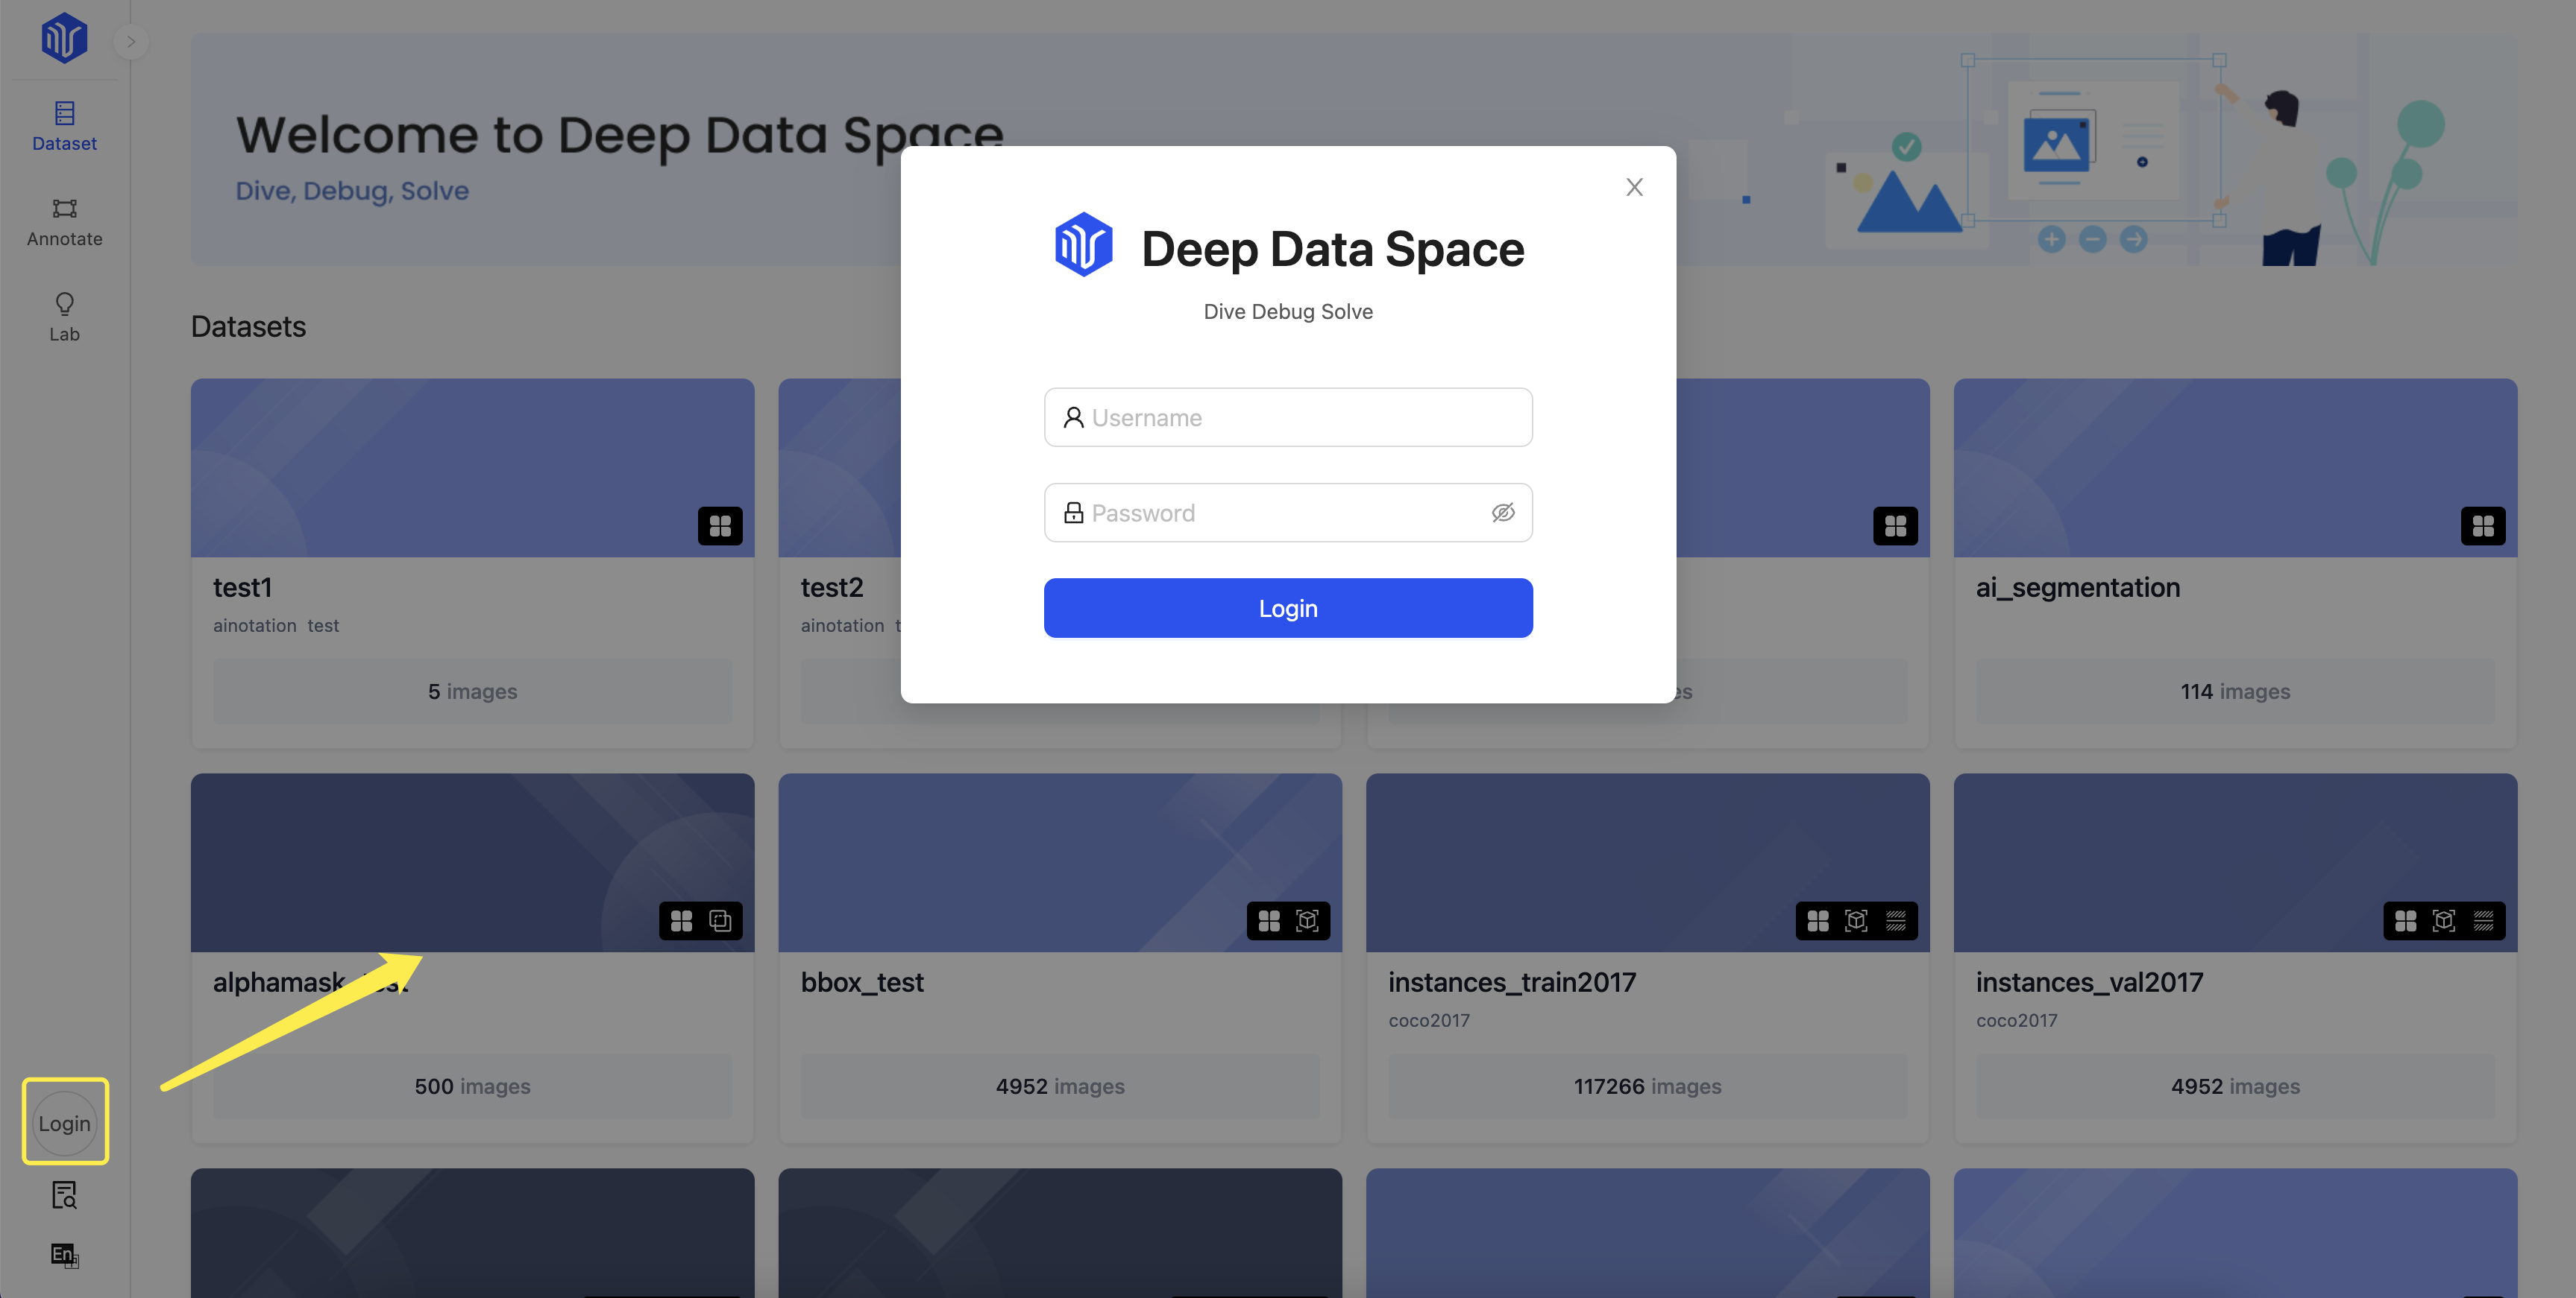
Task: Click the blue Login submit button
Action: pyautogui.click(x=1288, y=607)
